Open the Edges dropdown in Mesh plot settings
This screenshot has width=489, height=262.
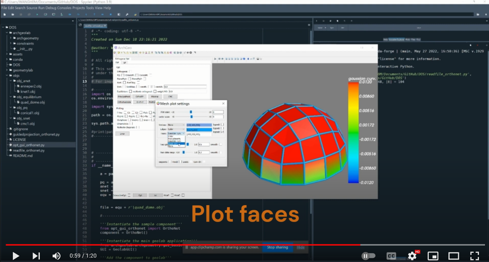(176, 129)
